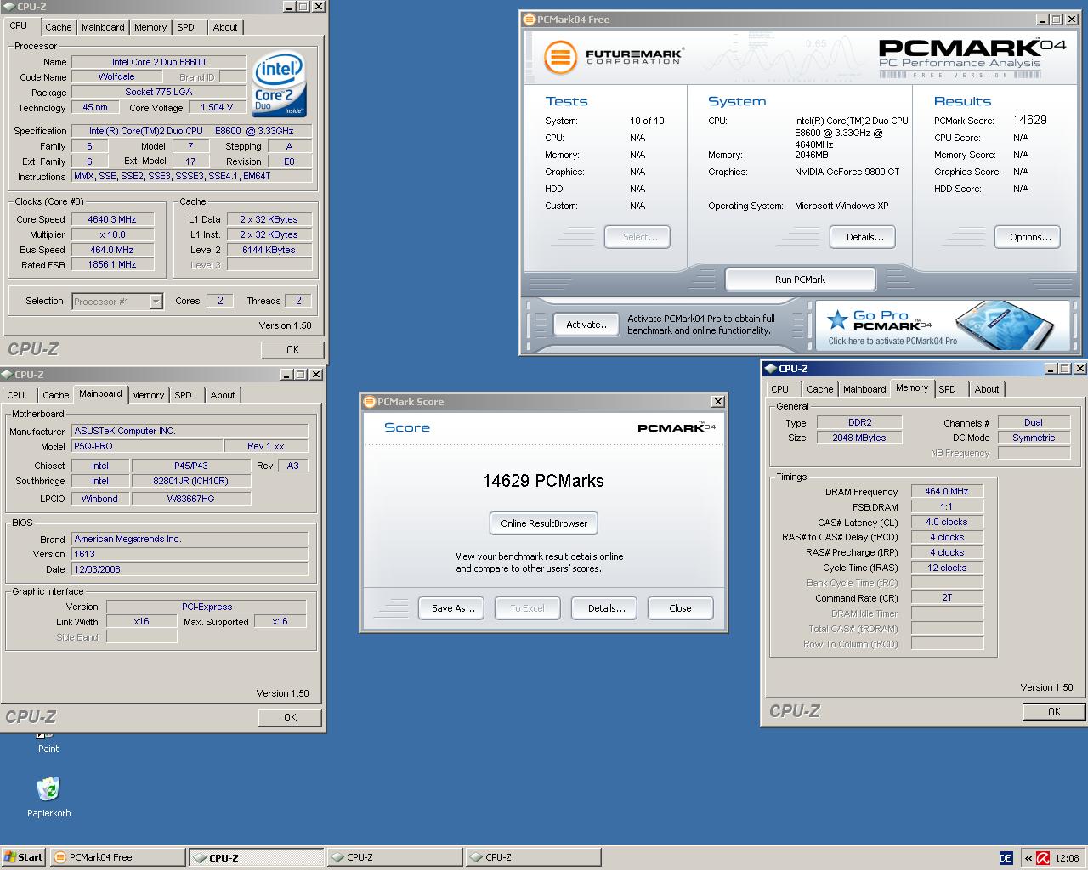The height and width of the screenshot is (870, 1088).
Task: Click the pressed CPU-Z taskbar button
Action: (x=256, y=857)
